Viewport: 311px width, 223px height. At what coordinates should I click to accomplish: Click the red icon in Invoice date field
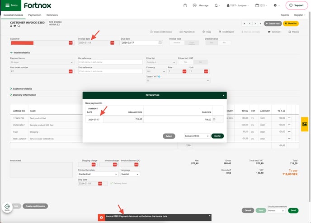(x=112, y=43)
